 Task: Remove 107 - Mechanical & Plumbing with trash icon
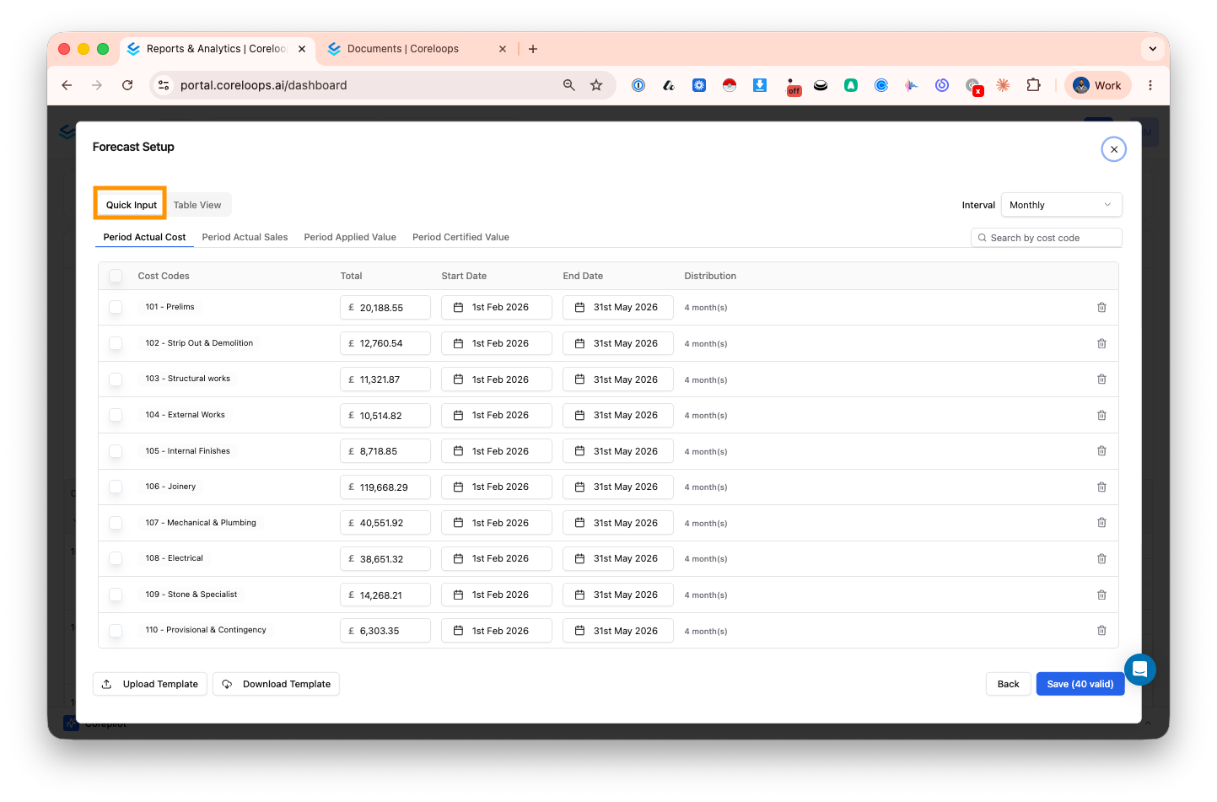pyautogui.click(x=1101, y=523)
